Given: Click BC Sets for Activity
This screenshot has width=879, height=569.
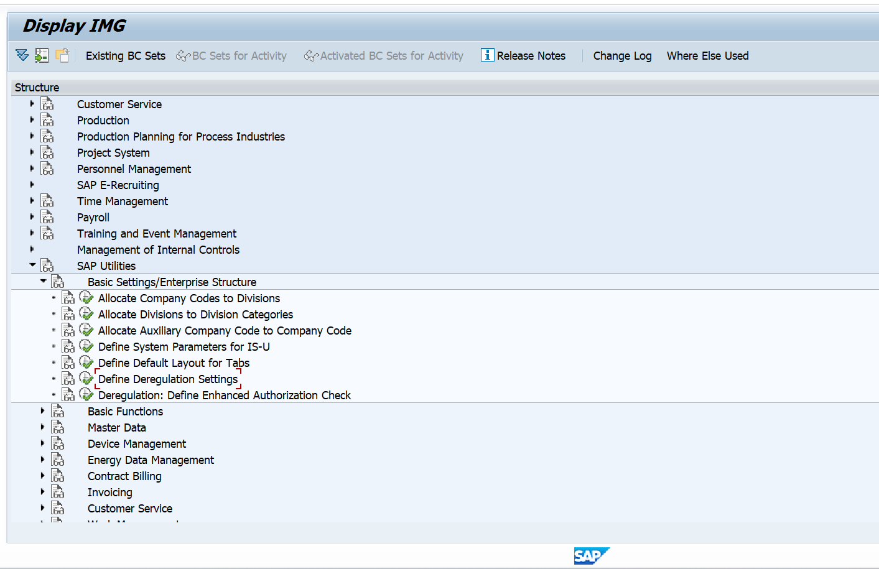Looking at the screenshot, I should pyautogui.click(x=231, y=56).
